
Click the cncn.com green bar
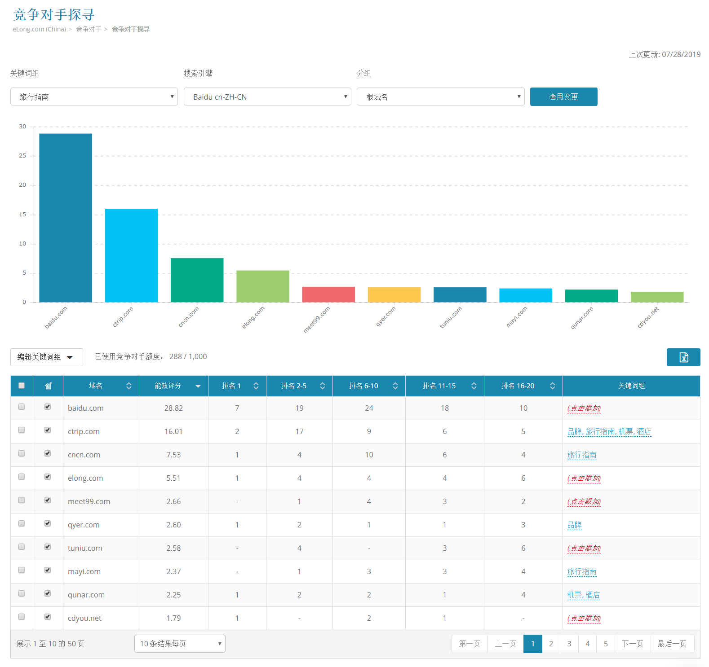[197, 280]
